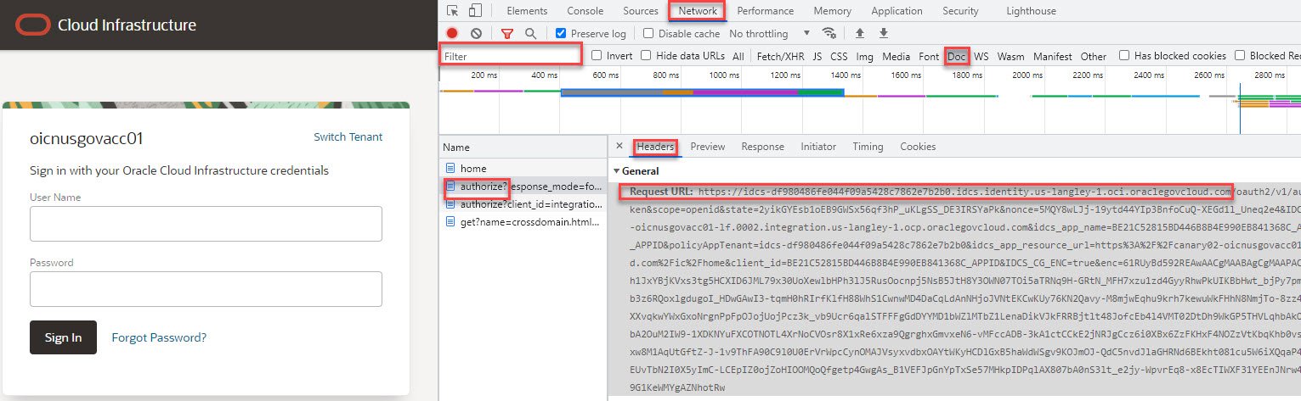Filter requests by Doc
Screen dimensions: 1301x401
pyautogui.click(x=957, y=57)
